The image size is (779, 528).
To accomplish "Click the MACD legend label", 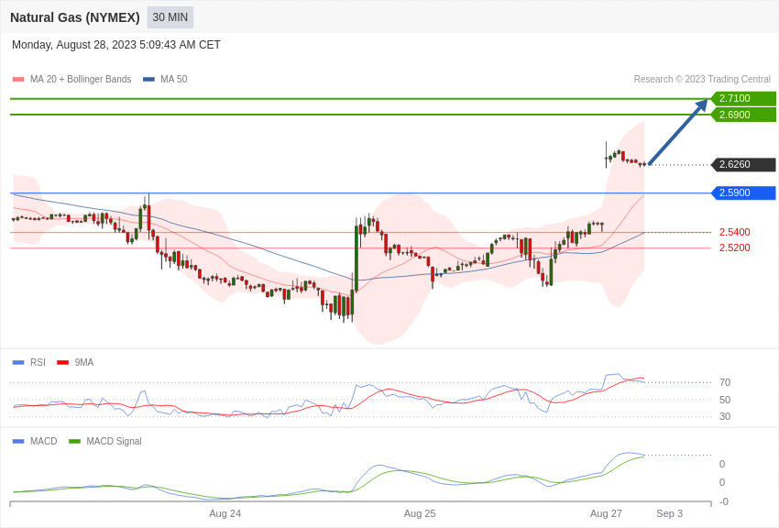I will [44, 441].
